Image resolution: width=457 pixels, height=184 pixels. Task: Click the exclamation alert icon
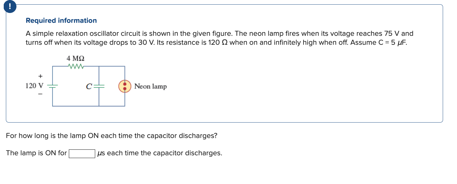[x=10, y=6]
